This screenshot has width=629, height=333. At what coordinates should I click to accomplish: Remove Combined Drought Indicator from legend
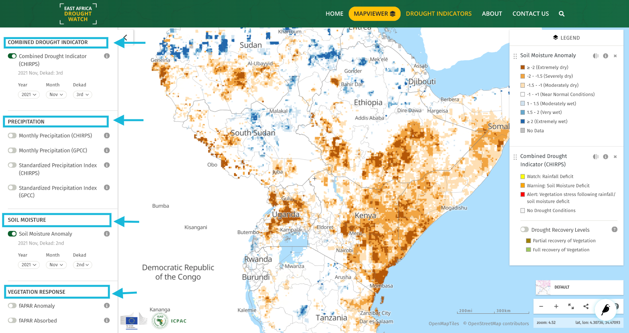[x=615, y=157]
